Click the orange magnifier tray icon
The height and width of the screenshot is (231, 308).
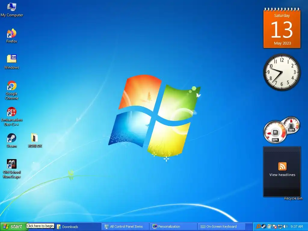tap(258, 227)
